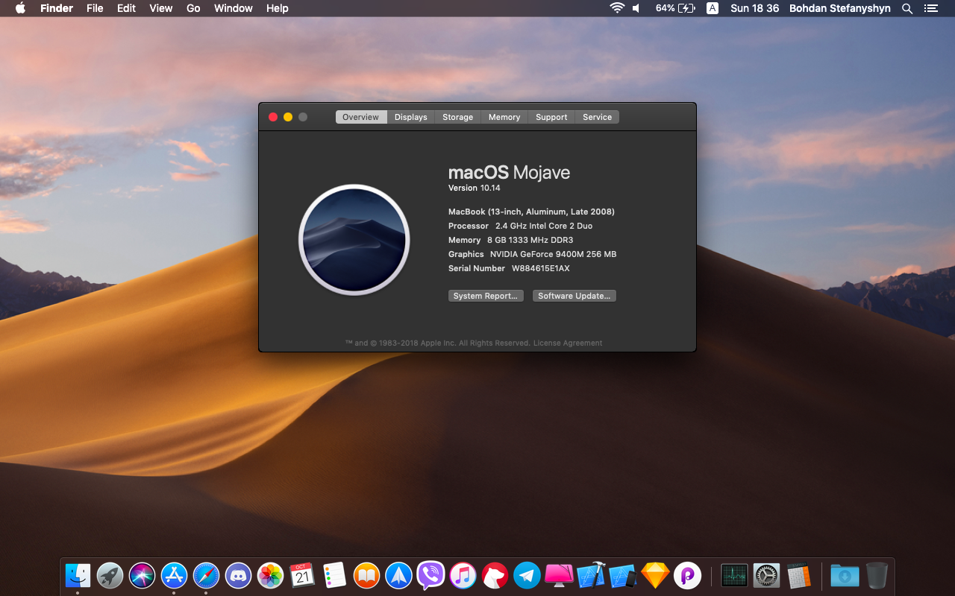Open Xcode hammer icon in Dock
Viewport: 955px width, 596px height.
(x=591, y=575)
